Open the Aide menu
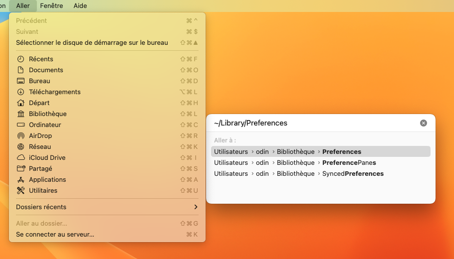Screen dimensions: 454x259 click(x=80, y=6)
